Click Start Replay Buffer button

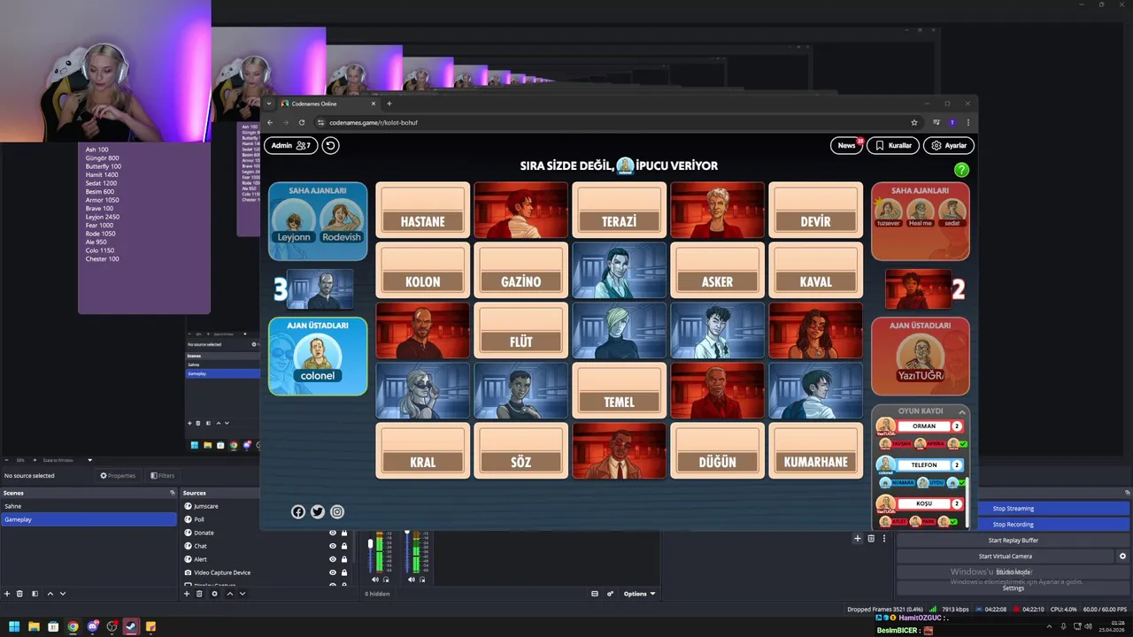point(1013,541)
